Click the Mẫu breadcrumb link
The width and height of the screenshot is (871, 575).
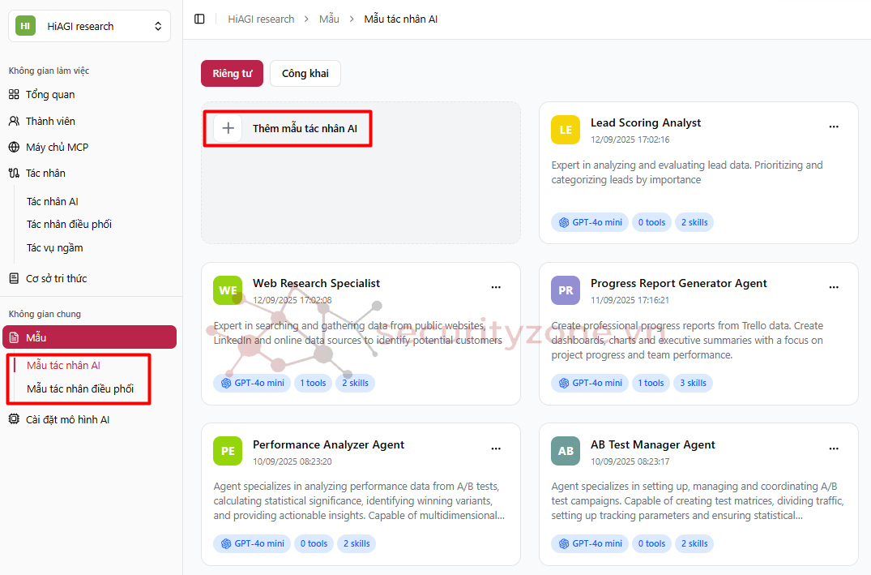(x=329, y=19)
